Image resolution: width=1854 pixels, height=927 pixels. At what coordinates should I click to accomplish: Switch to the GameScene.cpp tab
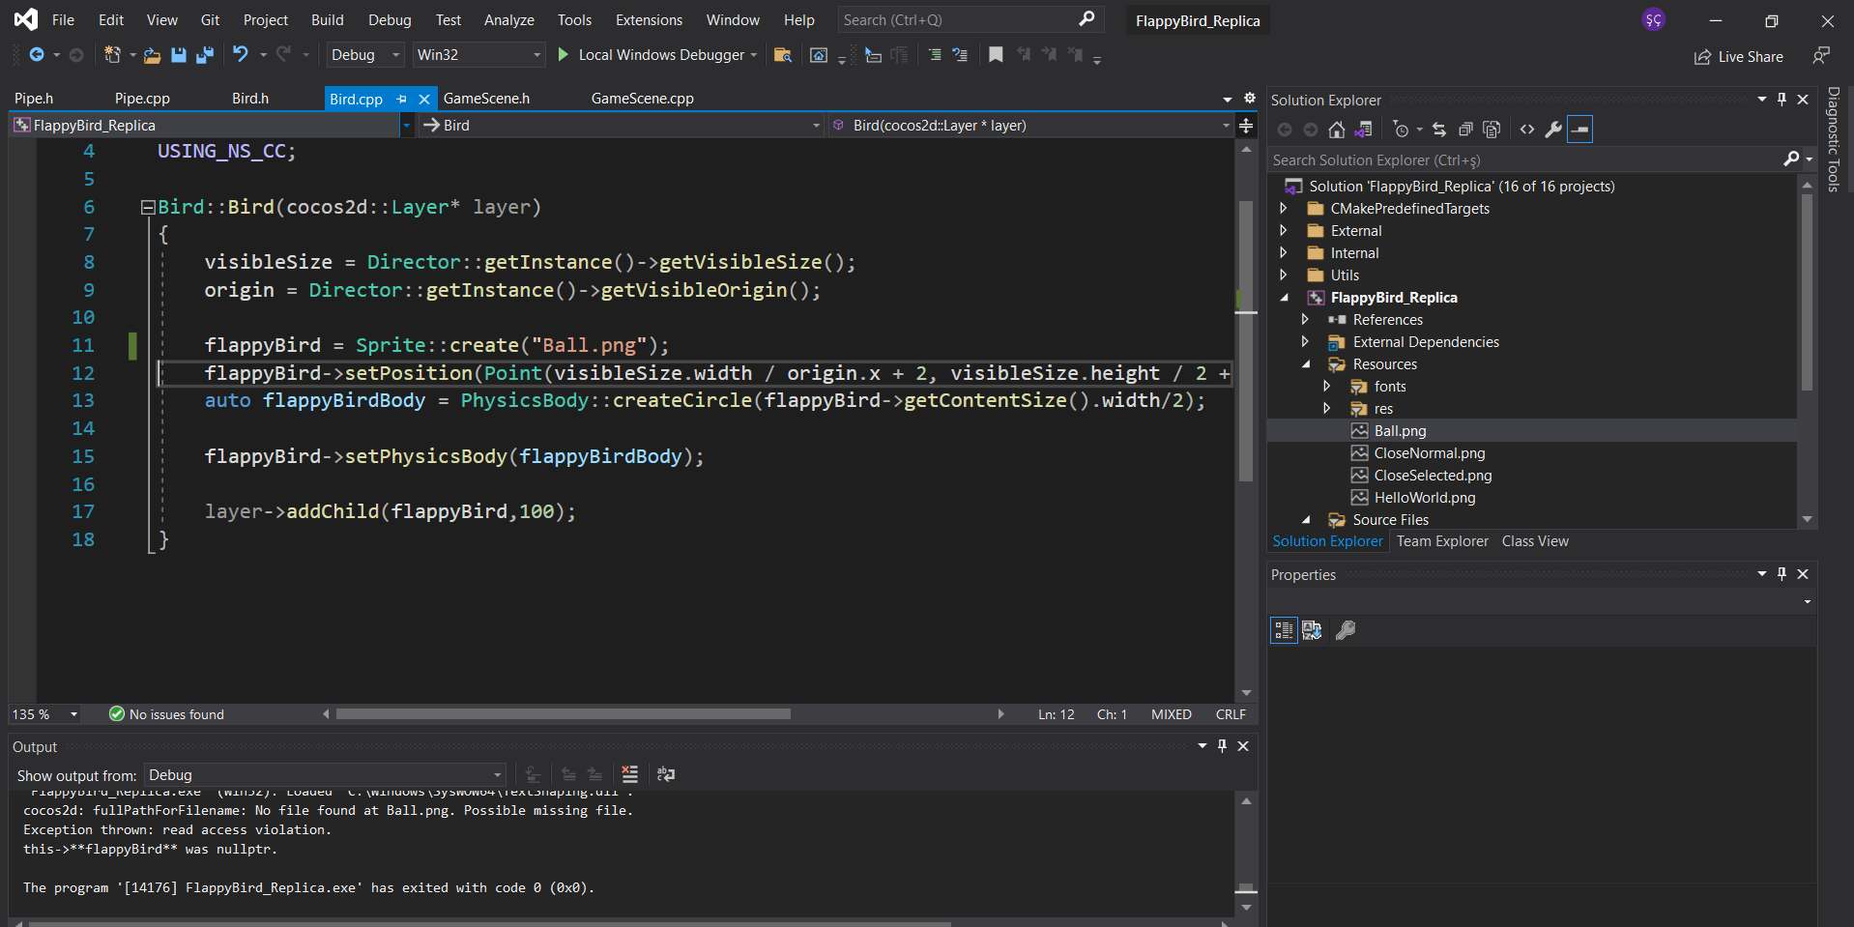coord(642,99)
